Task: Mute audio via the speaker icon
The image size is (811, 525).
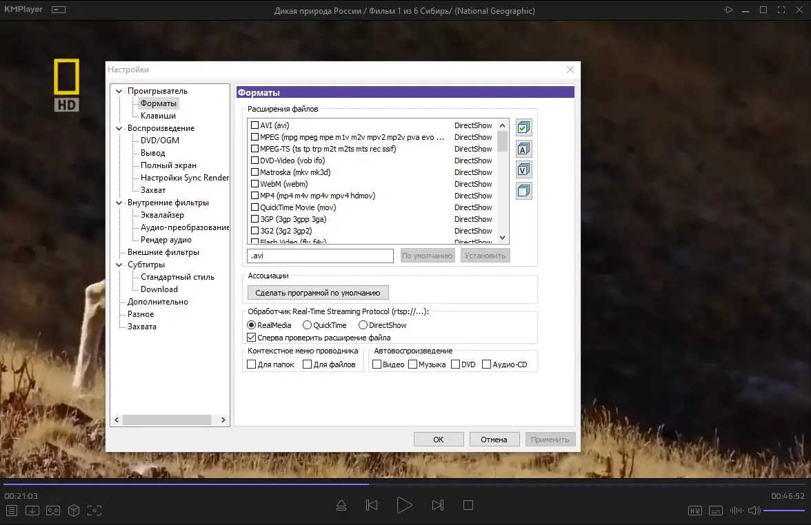Action: pos(753,511)
